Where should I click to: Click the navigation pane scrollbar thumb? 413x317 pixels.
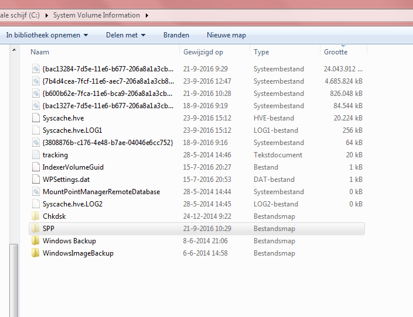click(x=13, y=280)
